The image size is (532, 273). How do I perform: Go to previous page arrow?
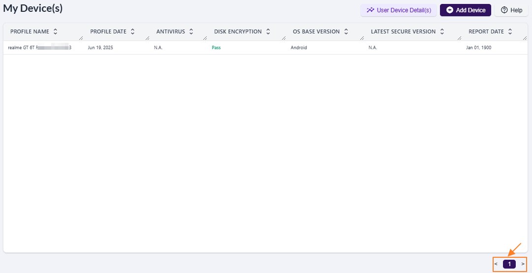coord(496,264)
